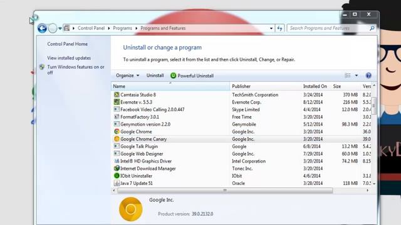401x225 pixels.
Task: Open View installed updates link
Action: click(69, 58)
